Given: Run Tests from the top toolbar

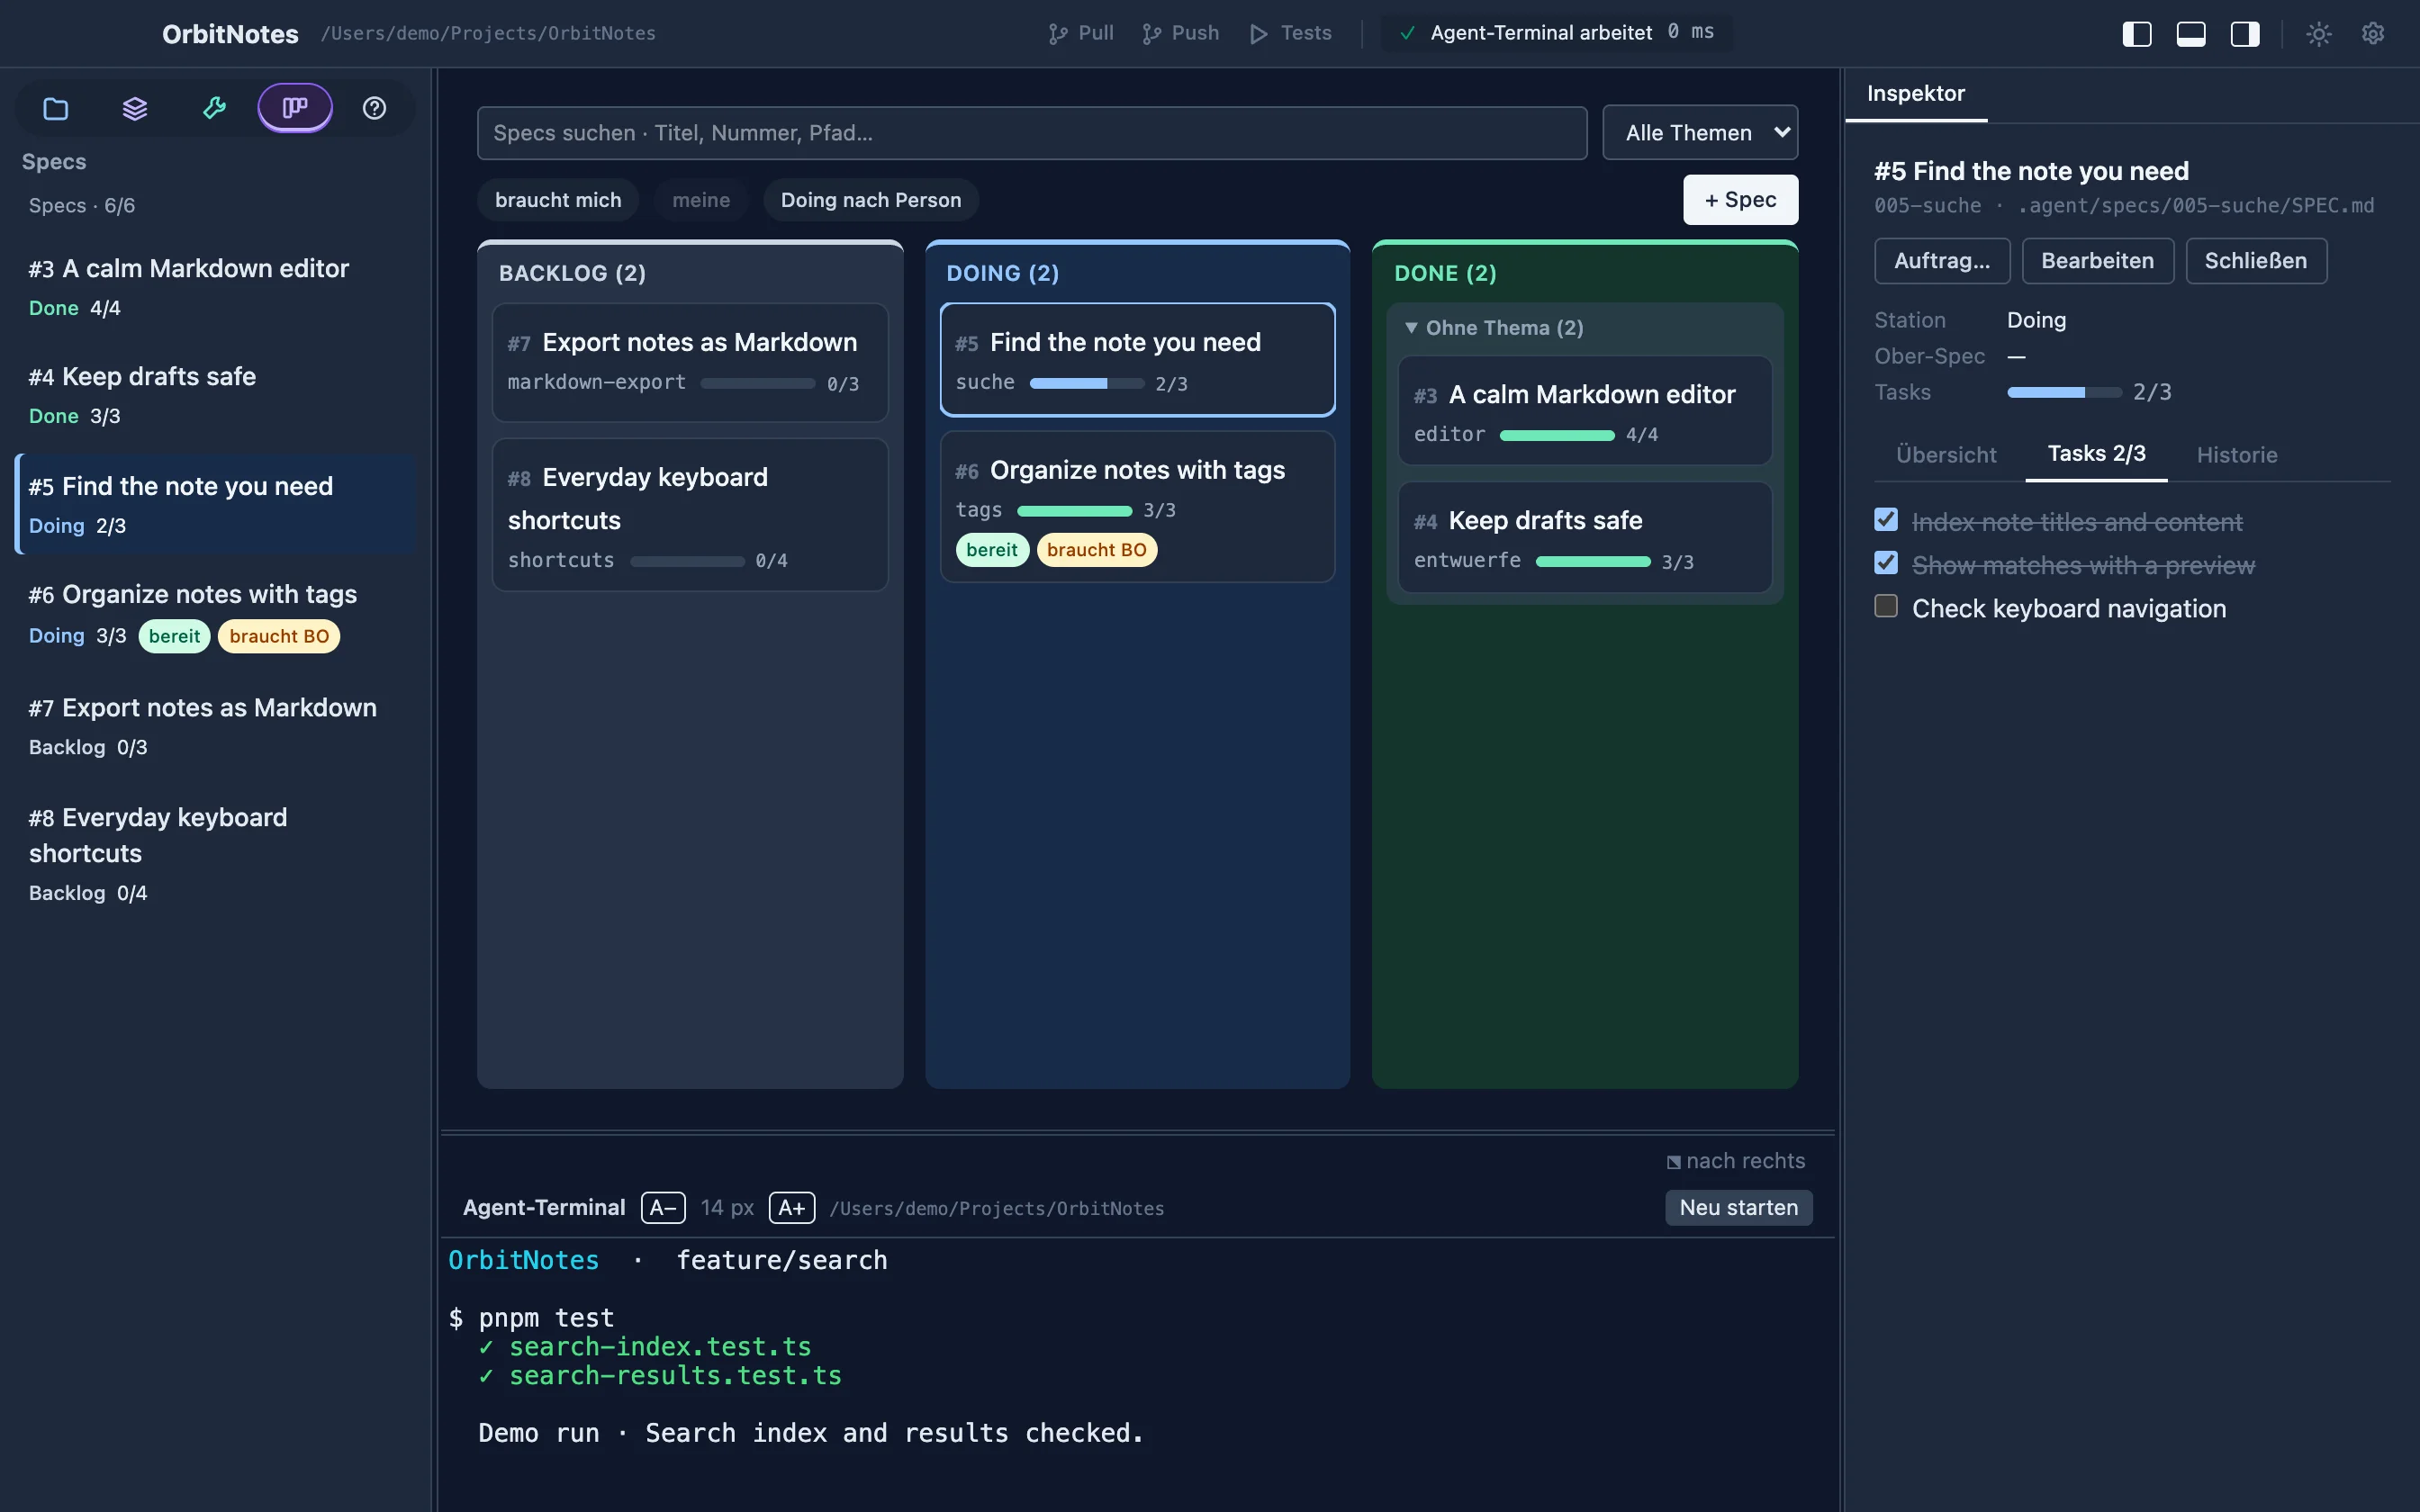Looking at the screenshot, I should click(x=1291, y=33).
